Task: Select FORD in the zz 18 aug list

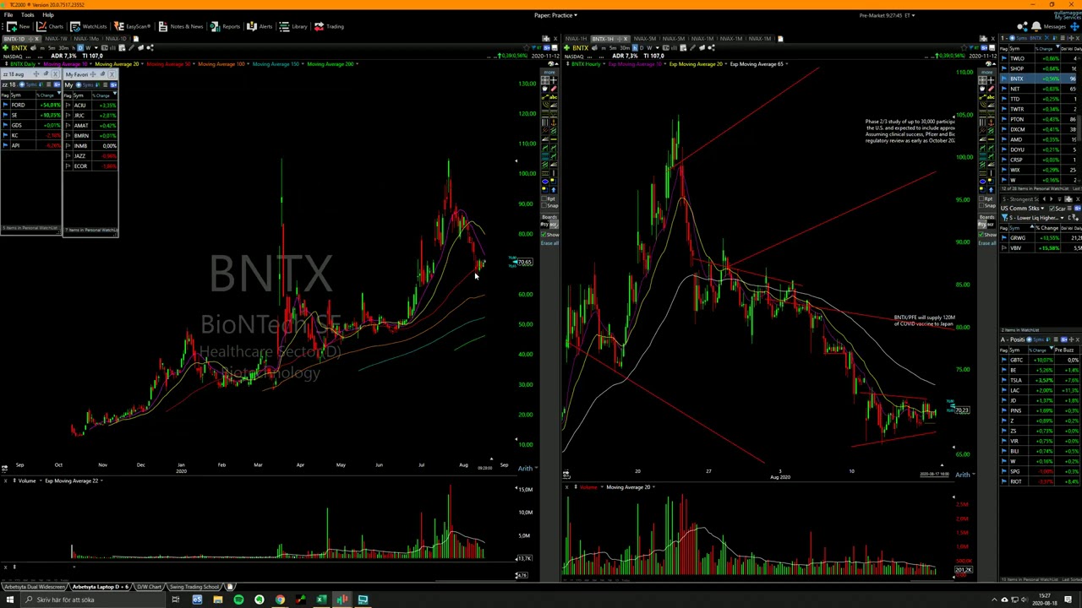Action: pyautogui.click(x=30, y=105)
